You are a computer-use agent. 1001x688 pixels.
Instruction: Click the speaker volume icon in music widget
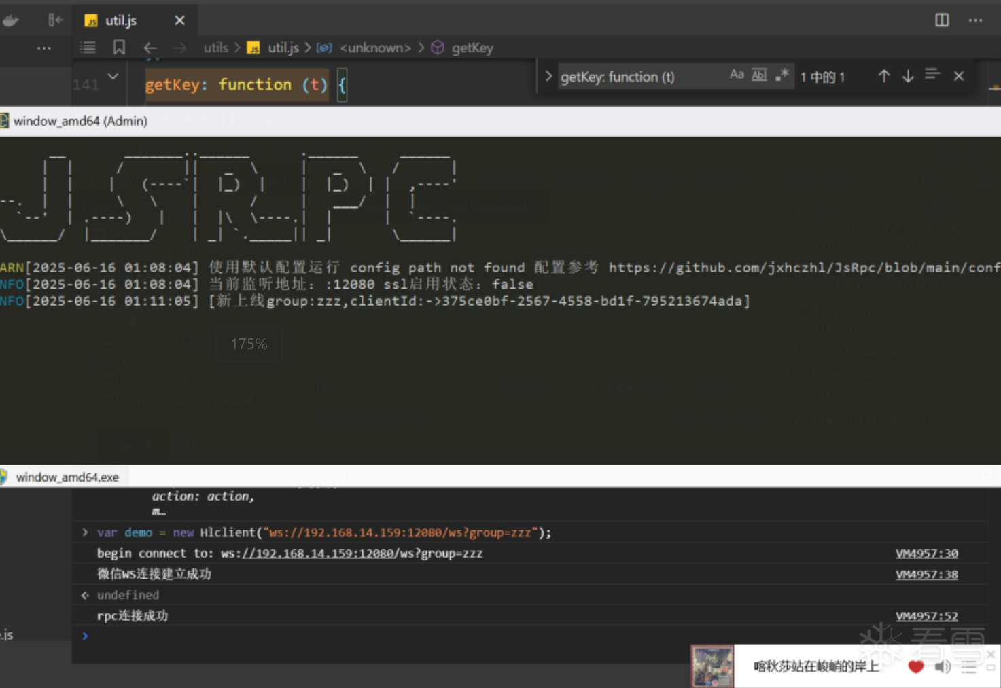(x=943, y=666)
